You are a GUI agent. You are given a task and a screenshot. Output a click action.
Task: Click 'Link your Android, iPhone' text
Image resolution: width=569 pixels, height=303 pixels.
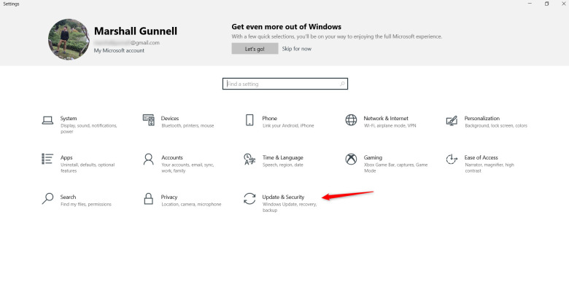tap(288, 126)
